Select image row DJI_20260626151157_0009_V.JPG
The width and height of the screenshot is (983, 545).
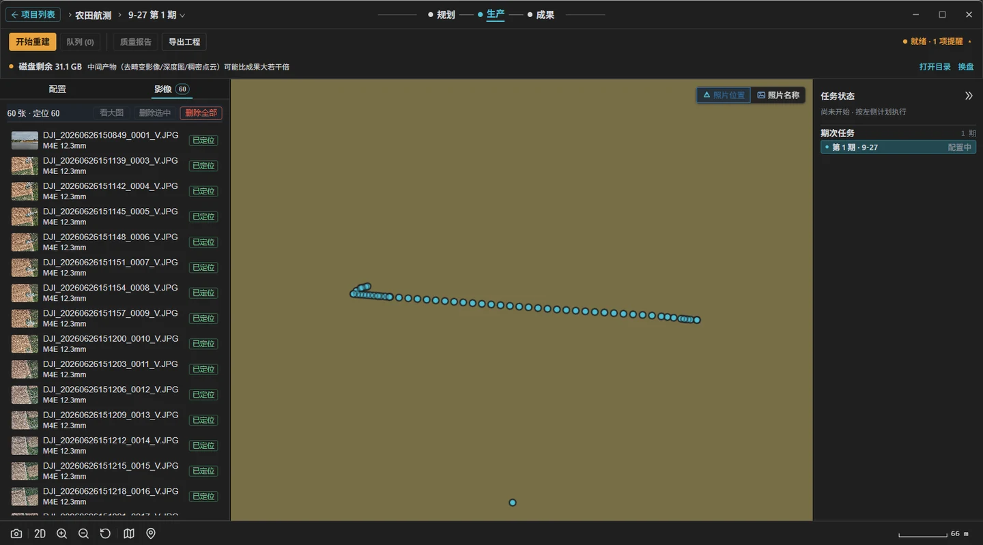click(x=115, y=319)
